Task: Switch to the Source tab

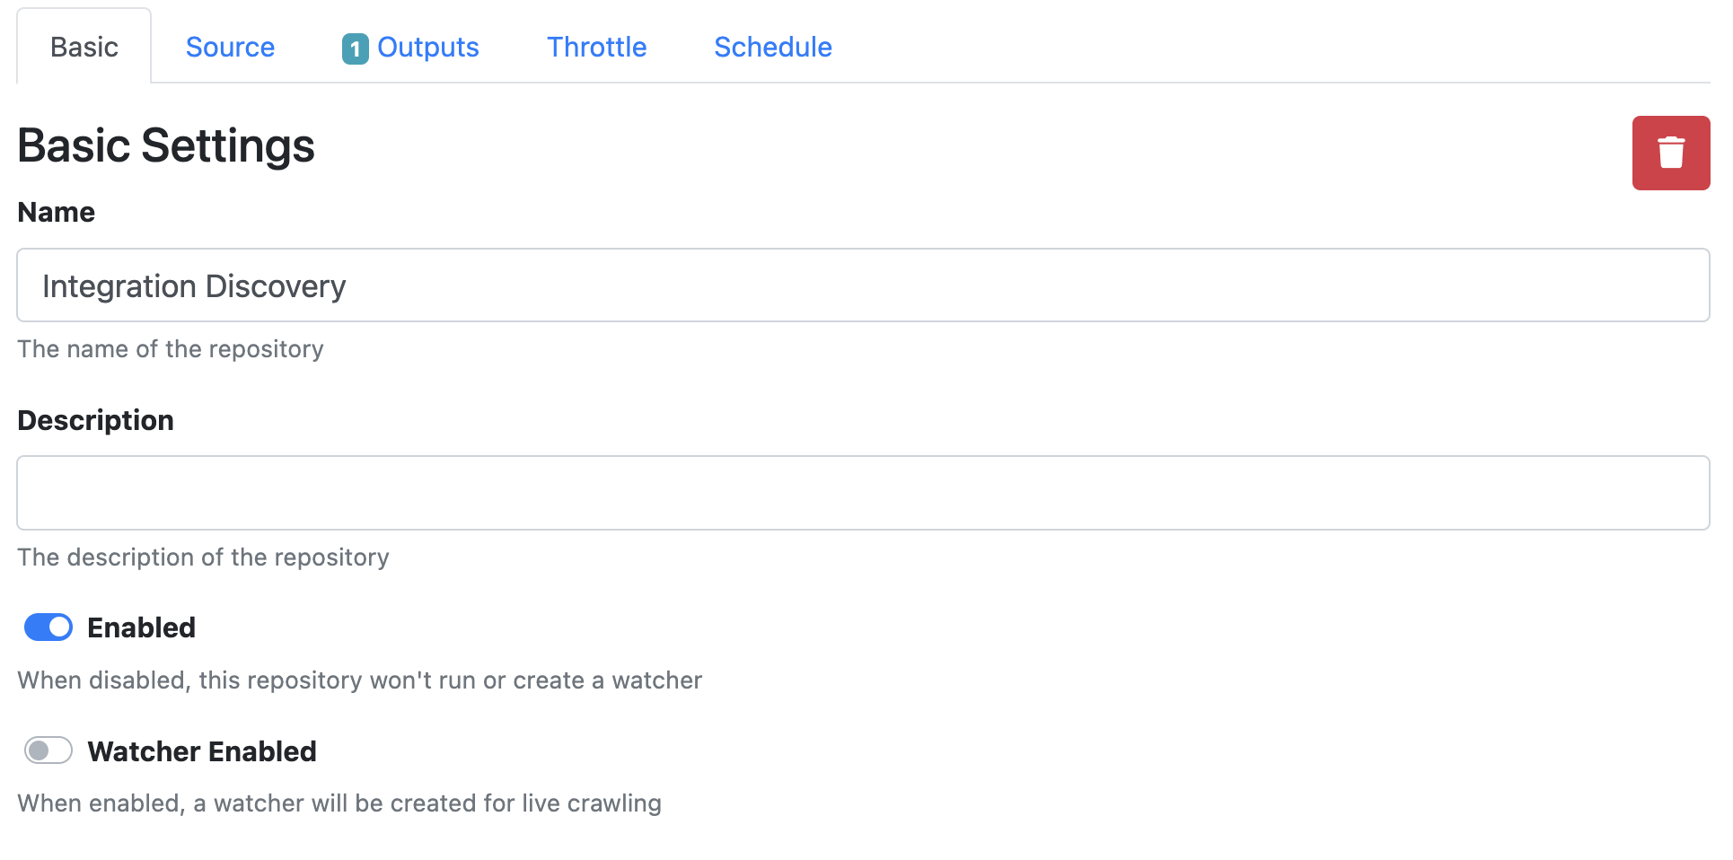Action: point(230,47)
